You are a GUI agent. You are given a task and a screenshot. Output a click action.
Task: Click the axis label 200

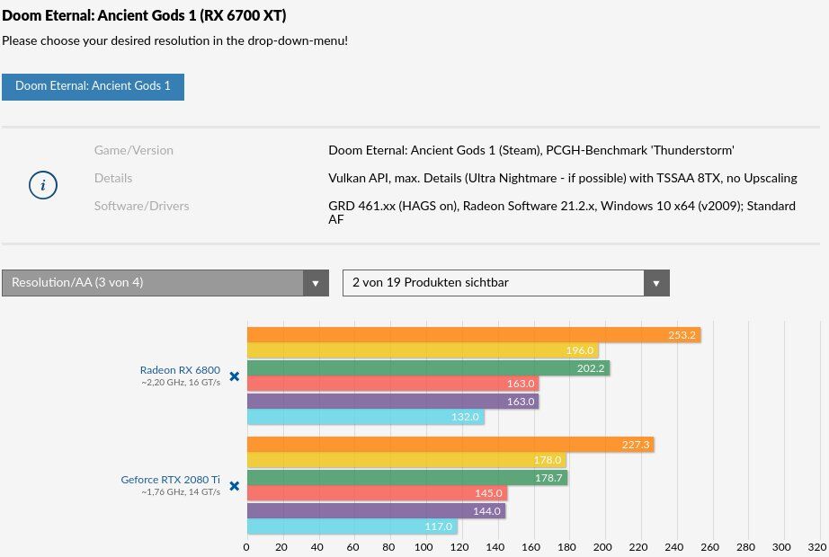pyautogui.click(x=602, y=547)
